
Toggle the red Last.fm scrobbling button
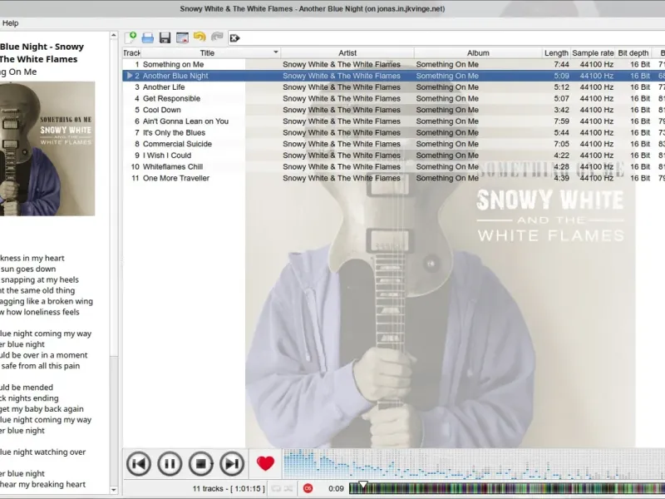308,488
